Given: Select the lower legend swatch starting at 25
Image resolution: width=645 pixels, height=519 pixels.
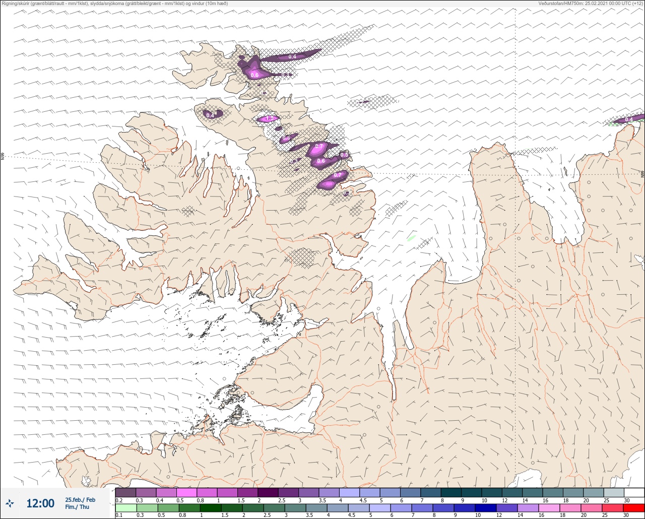Looking at the screenshot, I should pos(612,508).
